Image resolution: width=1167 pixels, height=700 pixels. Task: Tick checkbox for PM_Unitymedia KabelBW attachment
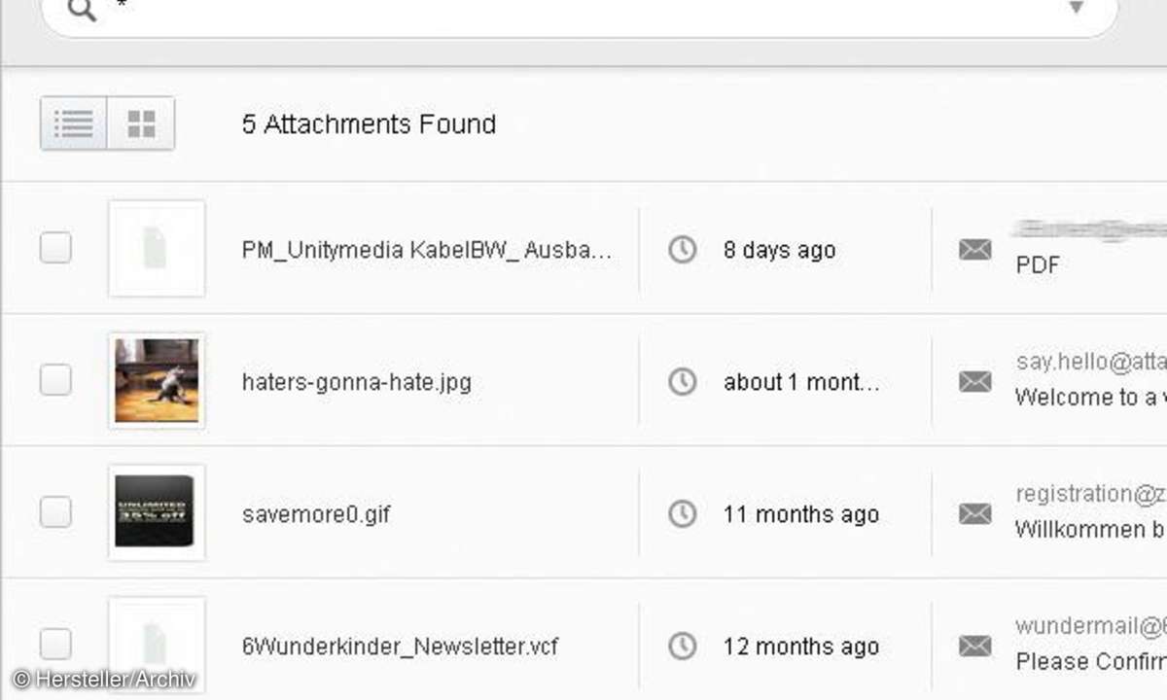click(55, 248)
